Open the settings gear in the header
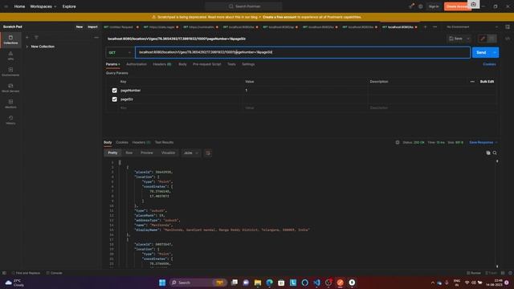Screen dimensions: 514x289 click(421, 6)
